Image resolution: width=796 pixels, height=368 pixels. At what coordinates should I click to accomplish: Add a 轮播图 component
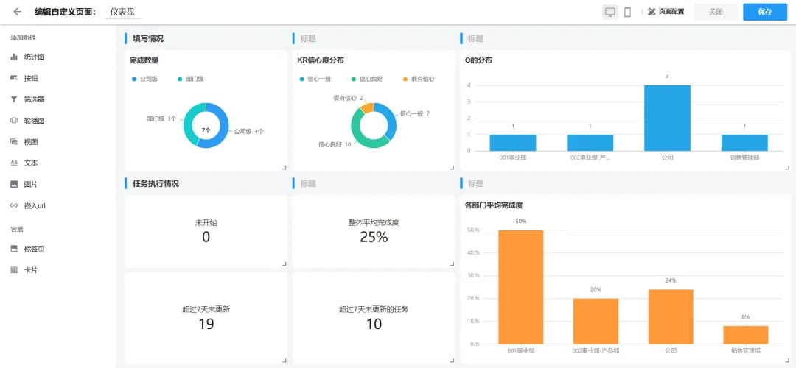click(x=28, y=121)
